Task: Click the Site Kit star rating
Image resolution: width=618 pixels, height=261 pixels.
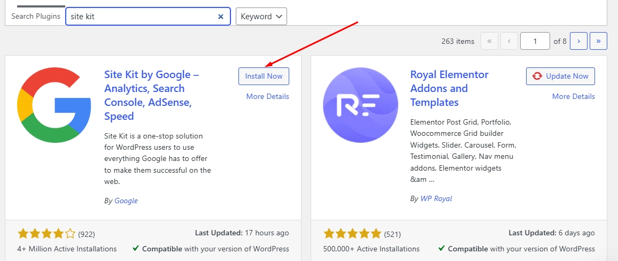Action: tap(47, 234)
